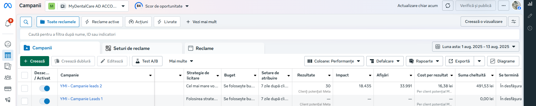Open Billing card icon in sidebar
This screenshot has width=536, height=106.
tap(8, 89)
